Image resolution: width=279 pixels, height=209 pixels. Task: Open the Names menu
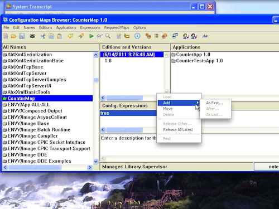[29, 27]
